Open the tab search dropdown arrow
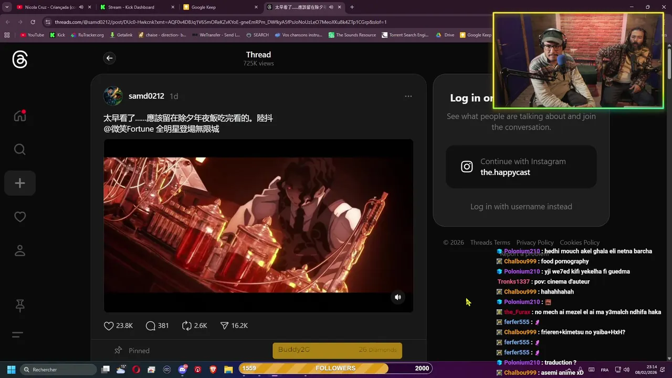672x378 pixels. [x=7, y=7]
